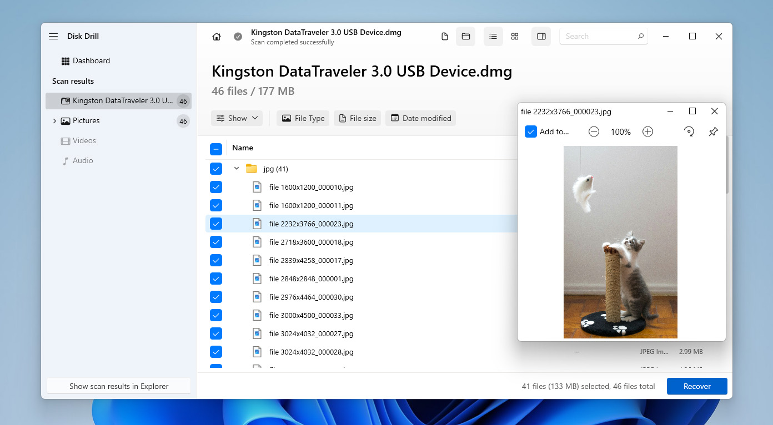Select file 2718x3600_000018.jpg row
The image size is (773, 425).
(361, 242)
